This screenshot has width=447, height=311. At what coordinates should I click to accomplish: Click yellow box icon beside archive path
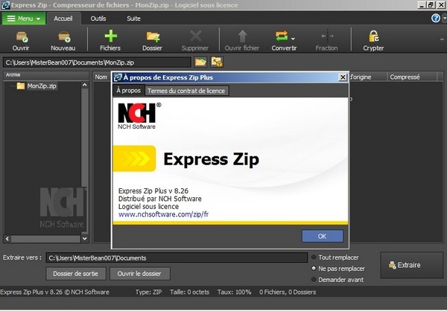click(x=217, y=62)
